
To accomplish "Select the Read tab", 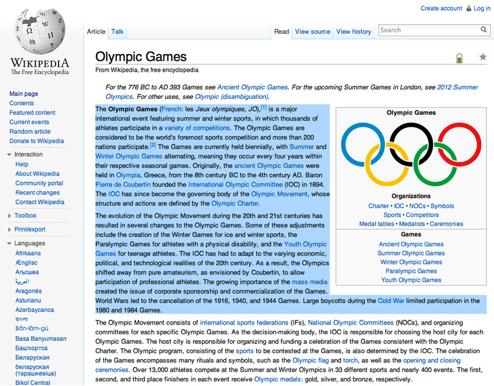I will pos(281,32).
